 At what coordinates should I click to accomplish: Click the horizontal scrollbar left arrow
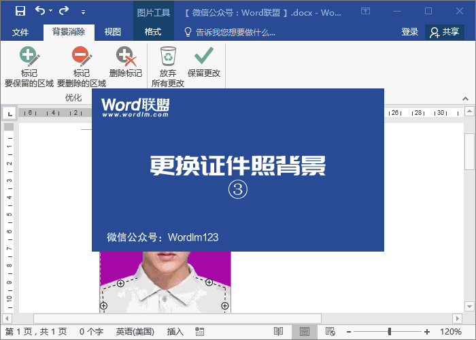point(7,319)
